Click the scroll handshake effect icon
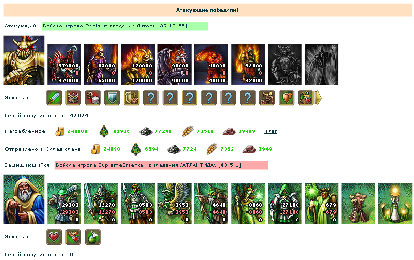 (x=131, y=98)
